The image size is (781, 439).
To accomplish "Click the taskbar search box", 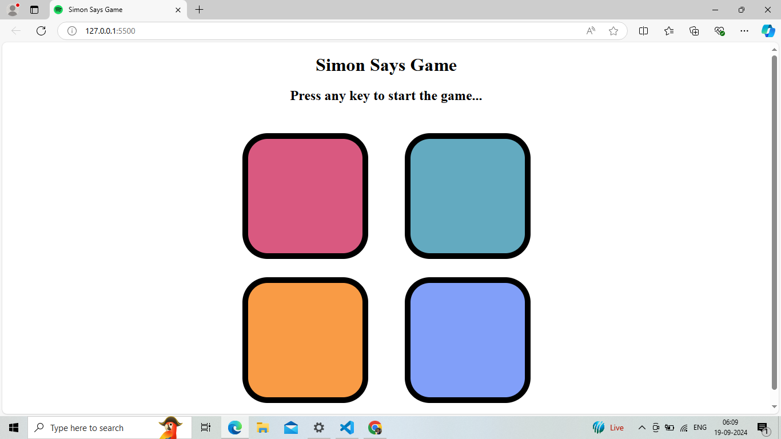I will (109, 427).
